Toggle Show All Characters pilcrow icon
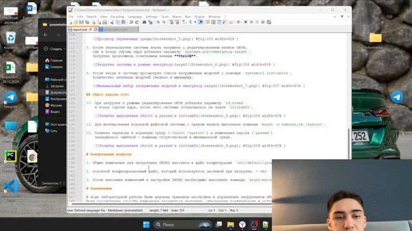This screenshot has height=231, width=412. click(x=190, y=22)
